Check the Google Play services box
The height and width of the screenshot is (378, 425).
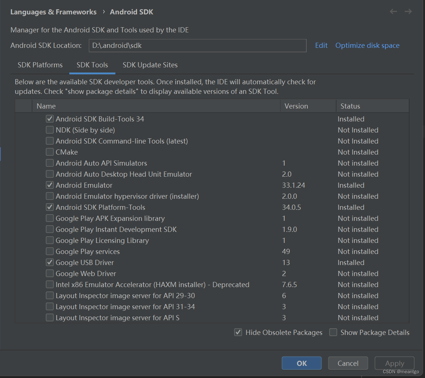pyautogui.click(x=50, y=251)
